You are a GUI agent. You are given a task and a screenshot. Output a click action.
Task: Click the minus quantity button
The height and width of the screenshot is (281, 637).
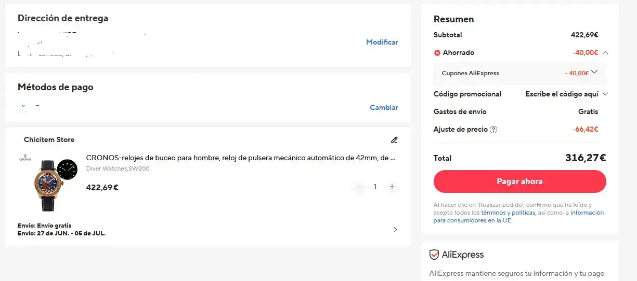[359, 187]
